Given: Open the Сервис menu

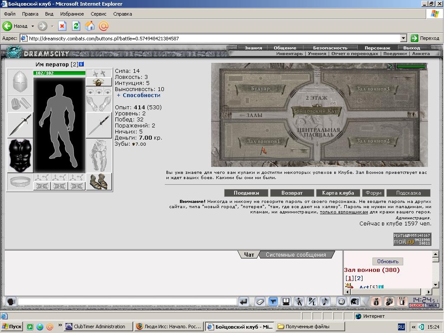Looking at the screenshot, I should [x=98, y=14].
